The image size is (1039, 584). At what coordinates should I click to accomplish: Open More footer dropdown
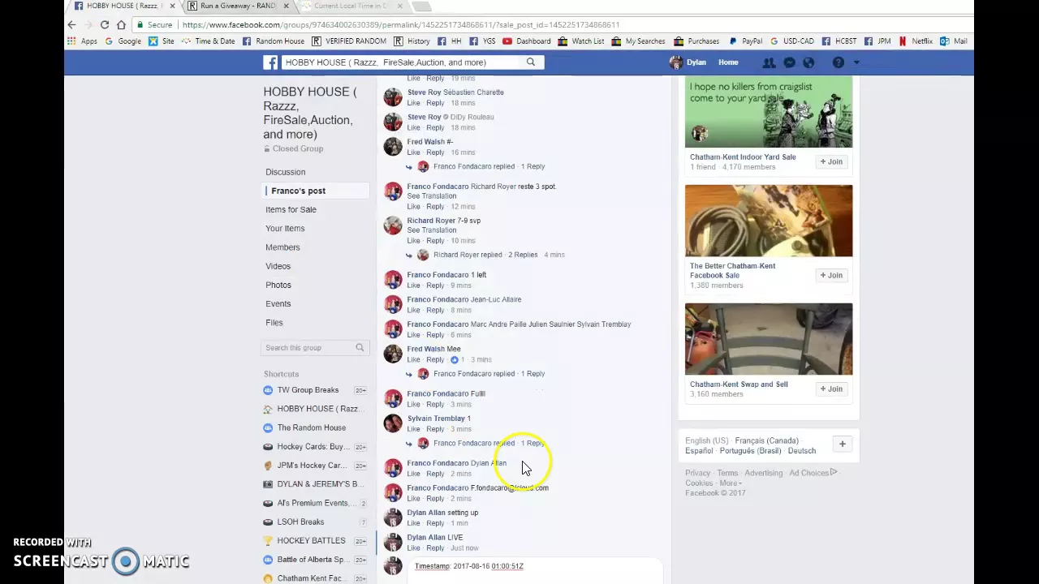[x=730, y=483]
